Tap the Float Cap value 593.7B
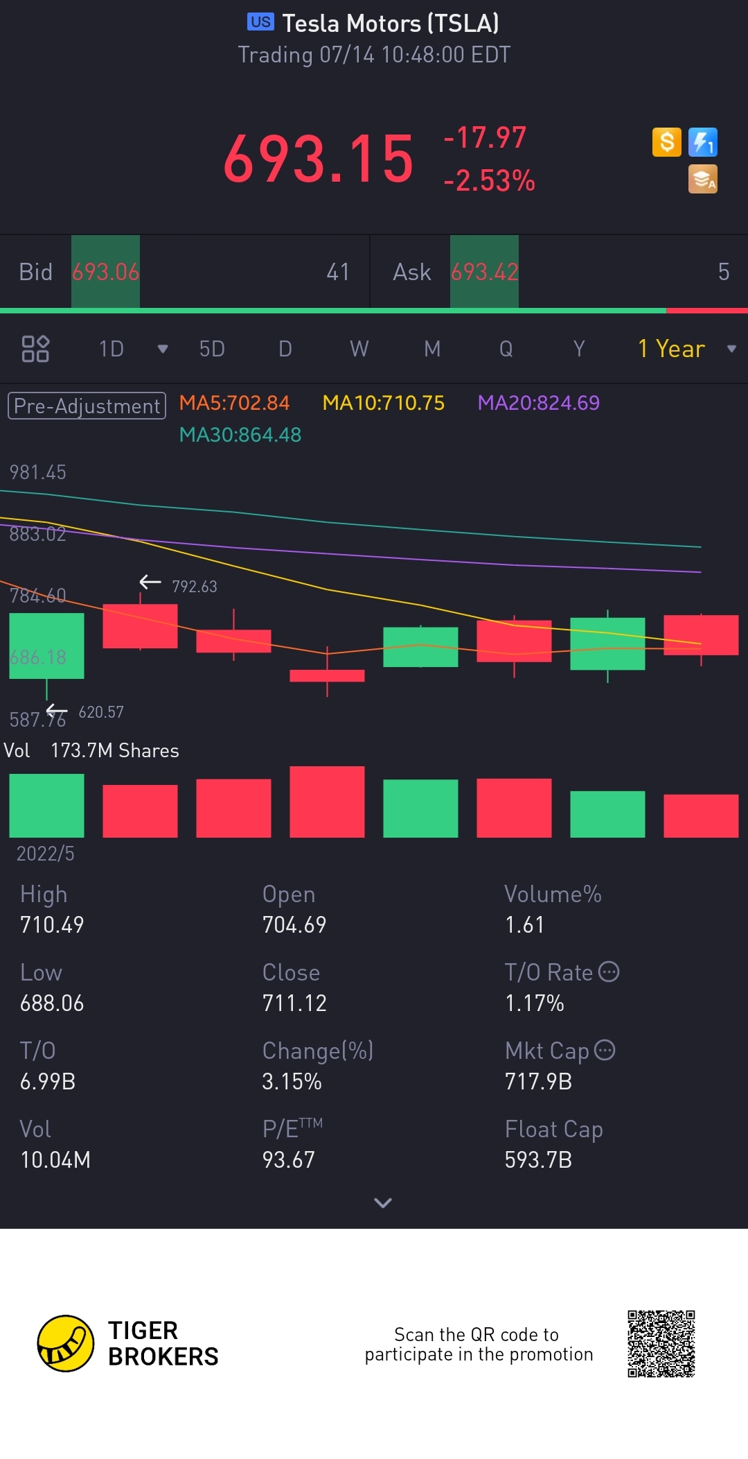 (x=538, y=1160)
